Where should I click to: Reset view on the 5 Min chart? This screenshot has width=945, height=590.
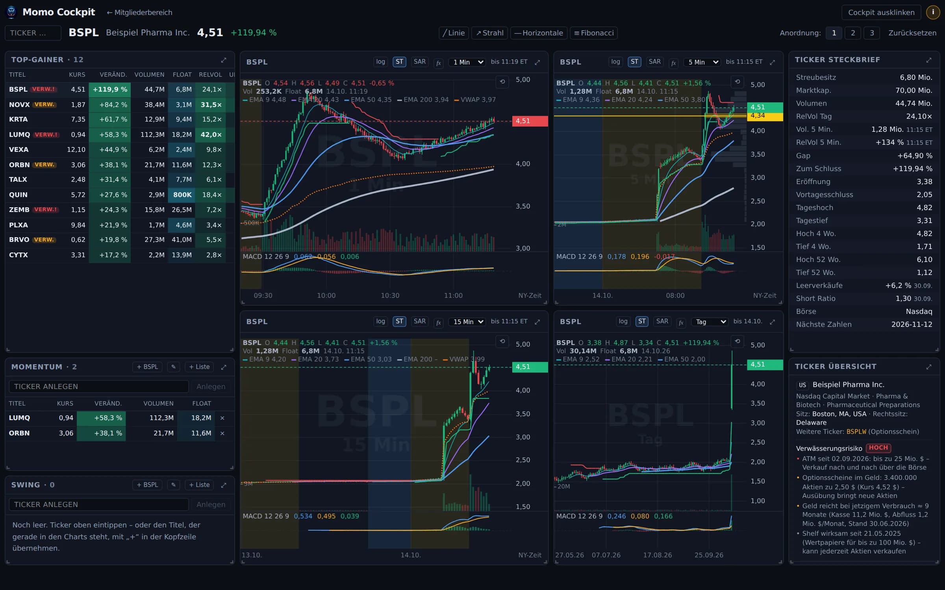(737, 82)
